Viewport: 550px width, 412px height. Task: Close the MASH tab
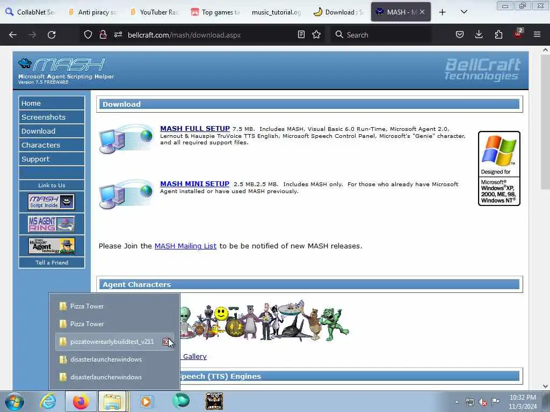pos(422,12)
